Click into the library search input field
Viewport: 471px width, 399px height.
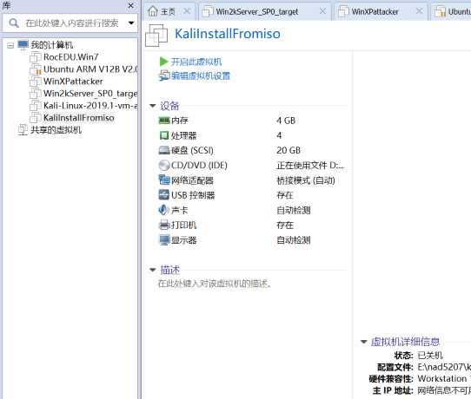[72, 23]
